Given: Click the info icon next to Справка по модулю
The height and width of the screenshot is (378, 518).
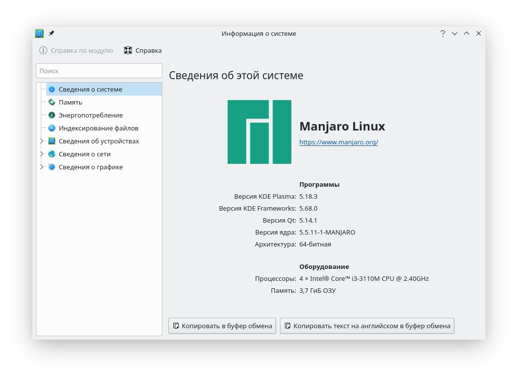Looking at the screenshot, I should point(43,51).
